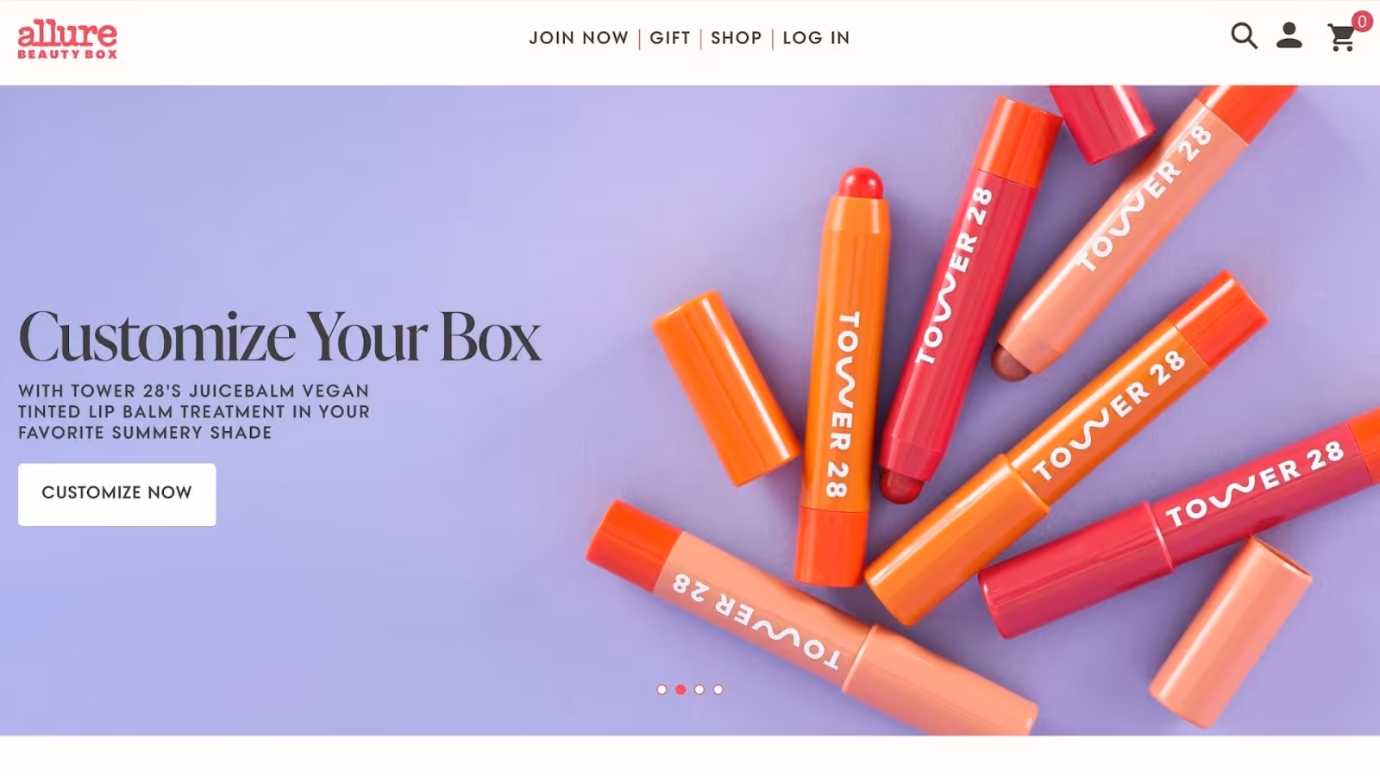The width and height of the screenshot is (1380, 776).
Task: Click the red cart count badge
Action: coord(1362,22)
